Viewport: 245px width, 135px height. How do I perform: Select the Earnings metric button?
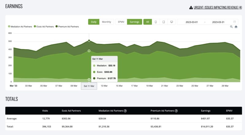coord(134,22)
